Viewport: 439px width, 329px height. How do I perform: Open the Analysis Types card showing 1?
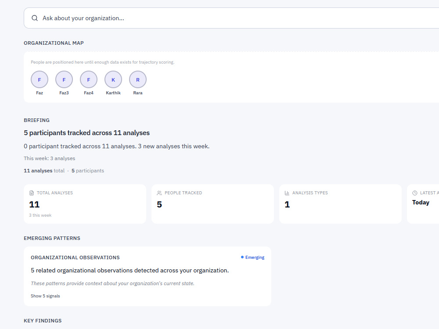coord(340,204)
